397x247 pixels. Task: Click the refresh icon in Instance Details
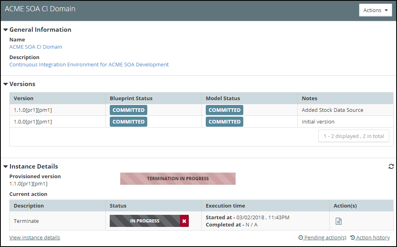coord(391,167)
